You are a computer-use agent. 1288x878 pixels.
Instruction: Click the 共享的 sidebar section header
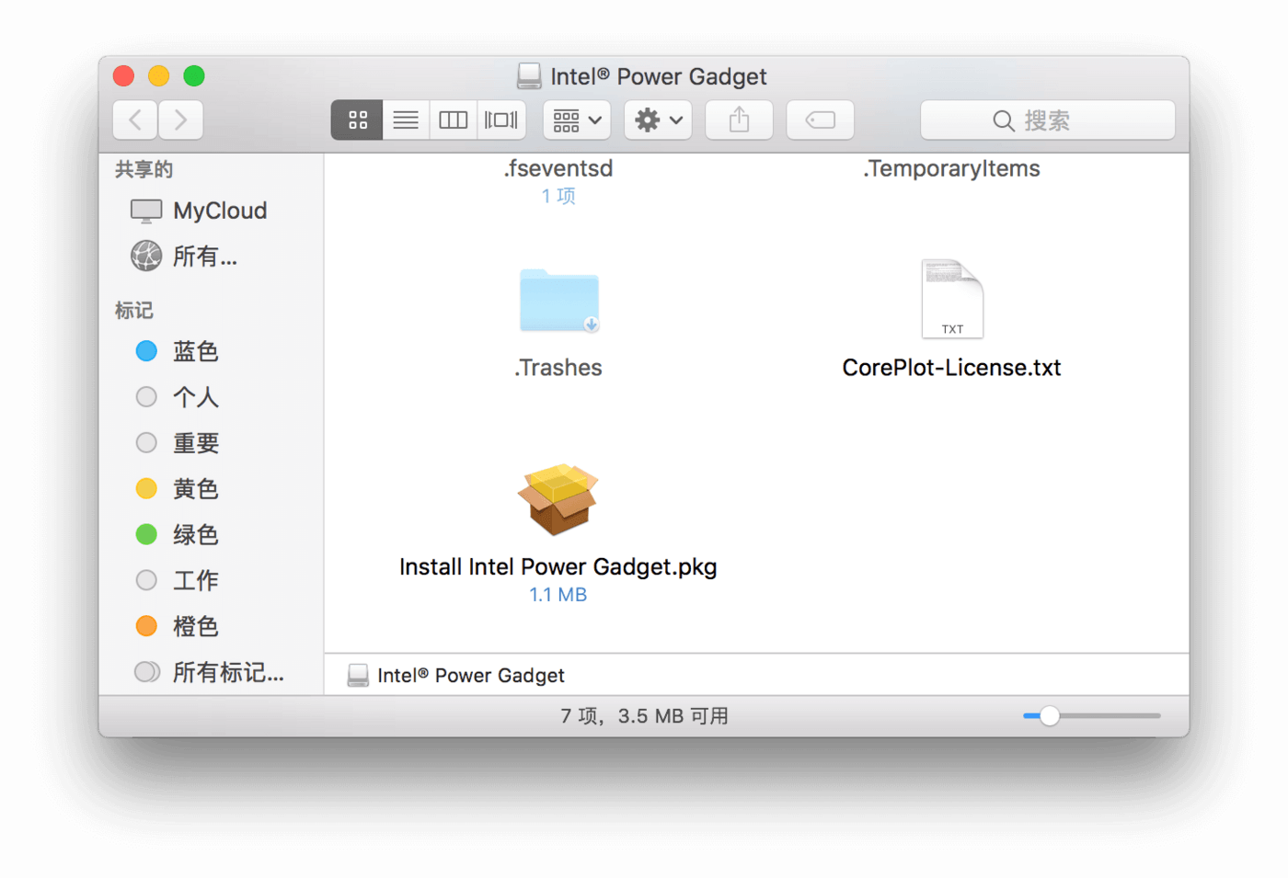144,169
